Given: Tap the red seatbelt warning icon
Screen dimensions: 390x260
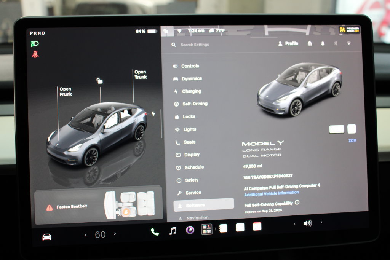Looking at the screenshot, I should coord(35,54).
